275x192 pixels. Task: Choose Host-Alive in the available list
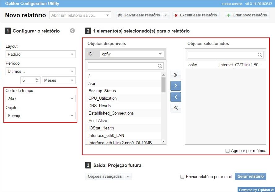pyautogui.click(x=97, y=120)
